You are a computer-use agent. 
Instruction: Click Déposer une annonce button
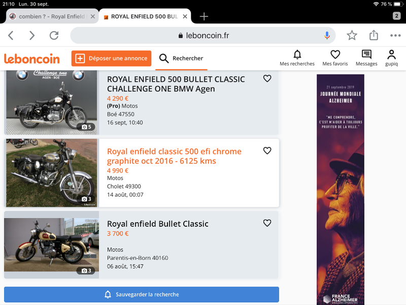click(111, 58)
